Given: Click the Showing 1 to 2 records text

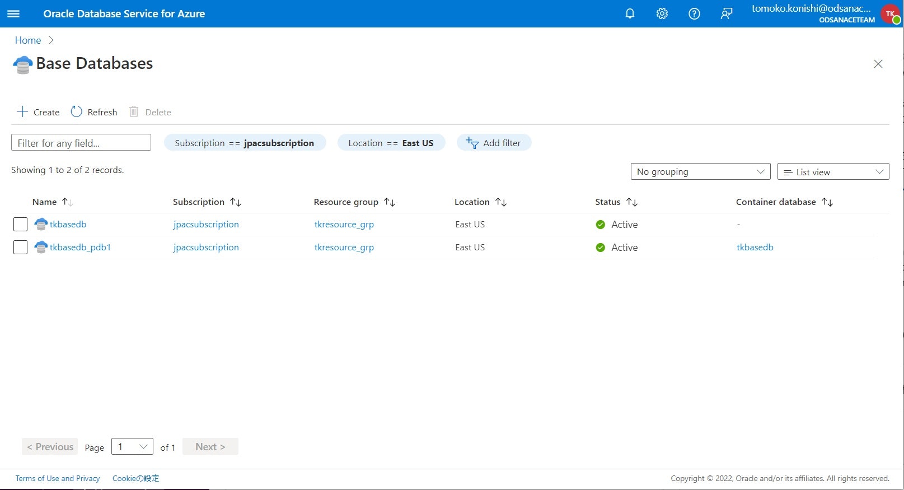Looking at the screenshot, I should click(x=68, y=170).
